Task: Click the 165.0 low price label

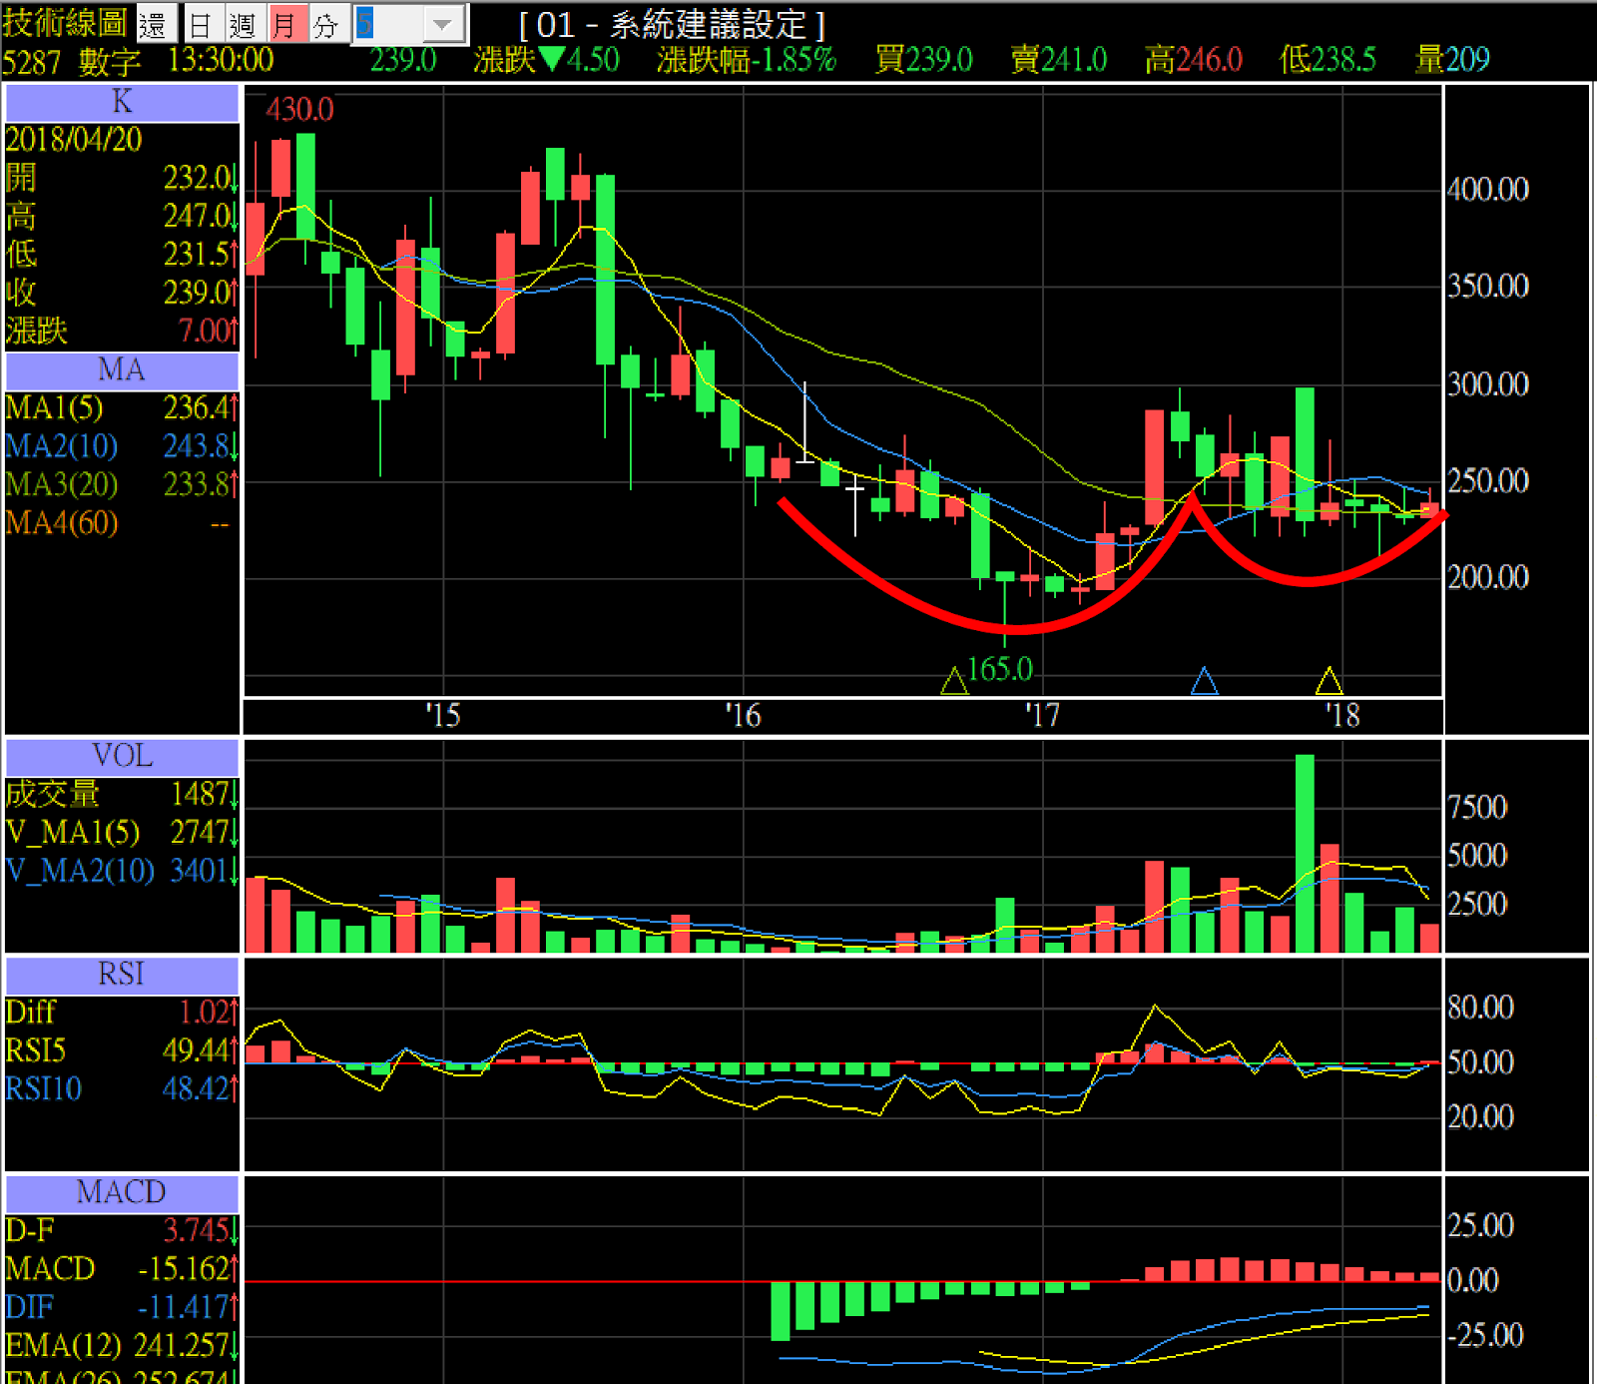Action: click(x=1000, y=669)
